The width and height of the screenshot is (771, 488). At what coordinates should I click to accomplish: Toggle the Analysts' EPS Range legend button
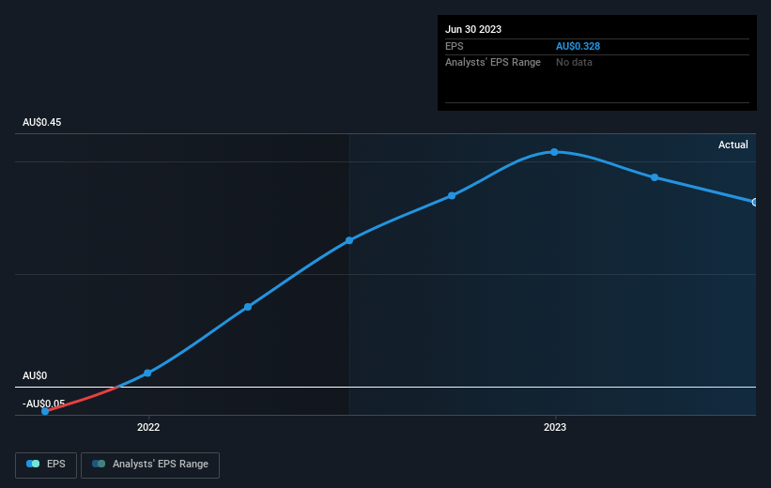(x=150, y=465)
